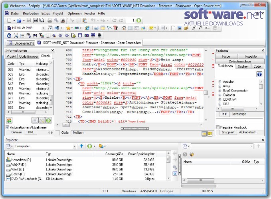Open the Computer location dropdown
271x199 pixels.
click(75, 146)
